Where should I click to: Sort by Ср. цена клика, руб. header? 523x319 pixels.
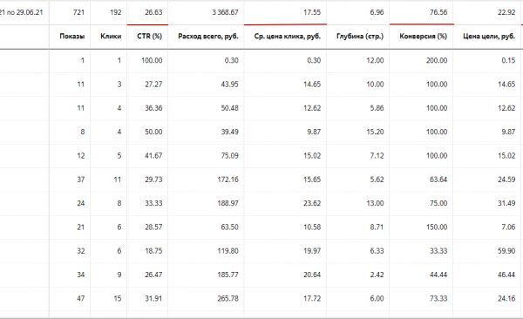coord(288,37)
